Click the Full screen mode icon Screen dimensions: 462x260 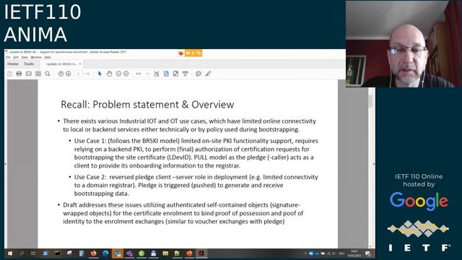[x=175, y=74]
